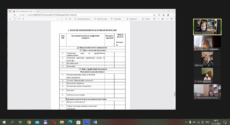
Task: Select the Draw tool in PDF toolbar
Action: click(116, 19)
